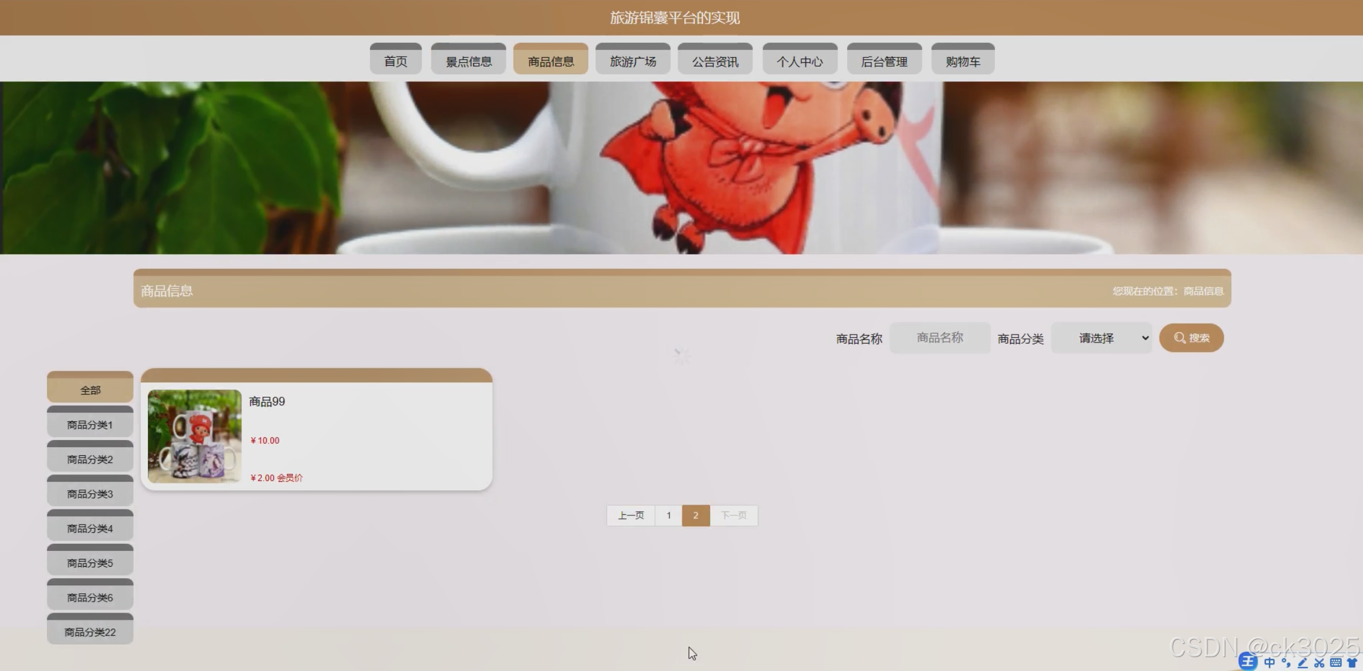The height and width of the screenshot is (671, 1363).
Task: Go to pagination page 1
Action: tap(669, 515)
